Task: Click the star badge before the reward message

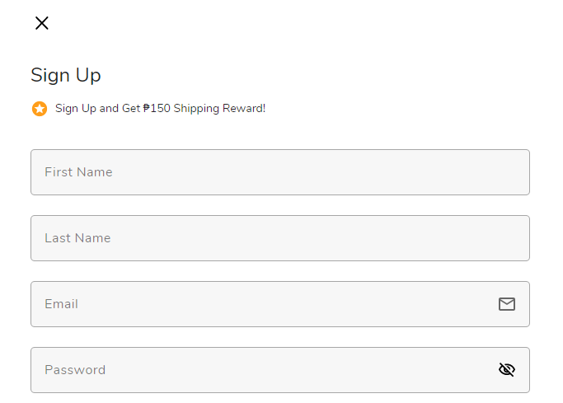Action: [40, 109]
